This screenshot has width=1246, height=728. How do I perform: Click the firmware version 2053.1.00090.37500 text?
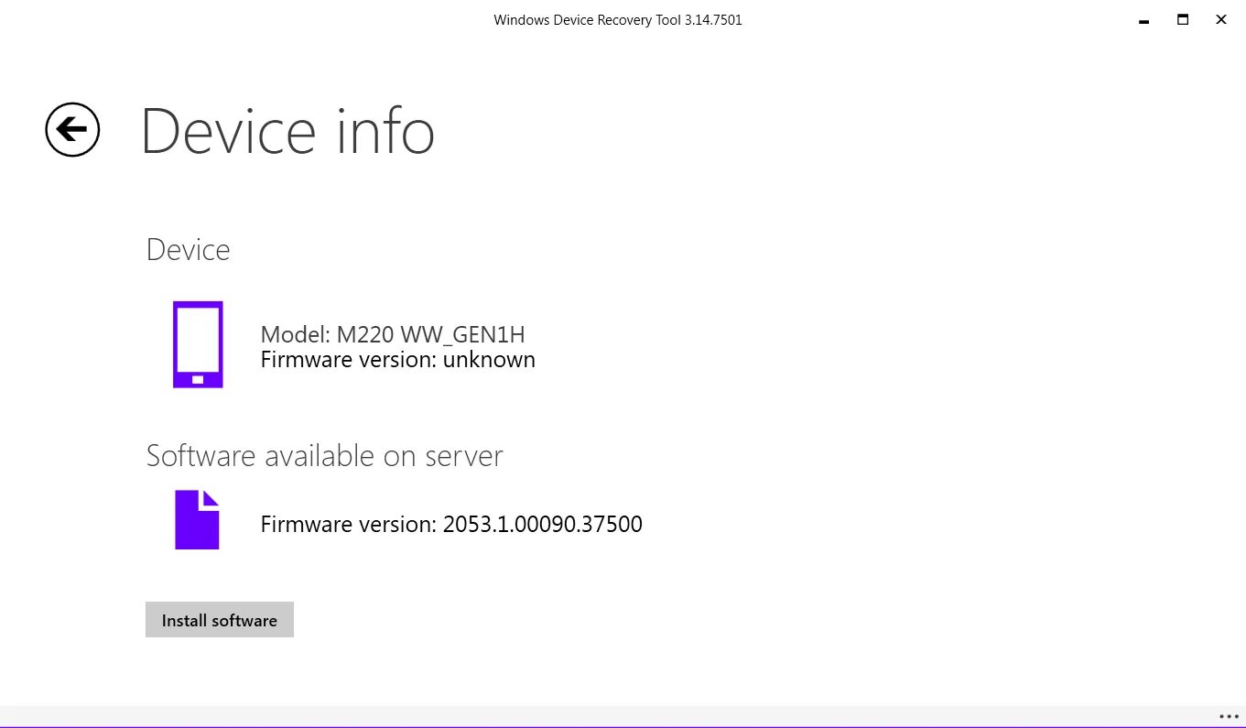(451, 525)
